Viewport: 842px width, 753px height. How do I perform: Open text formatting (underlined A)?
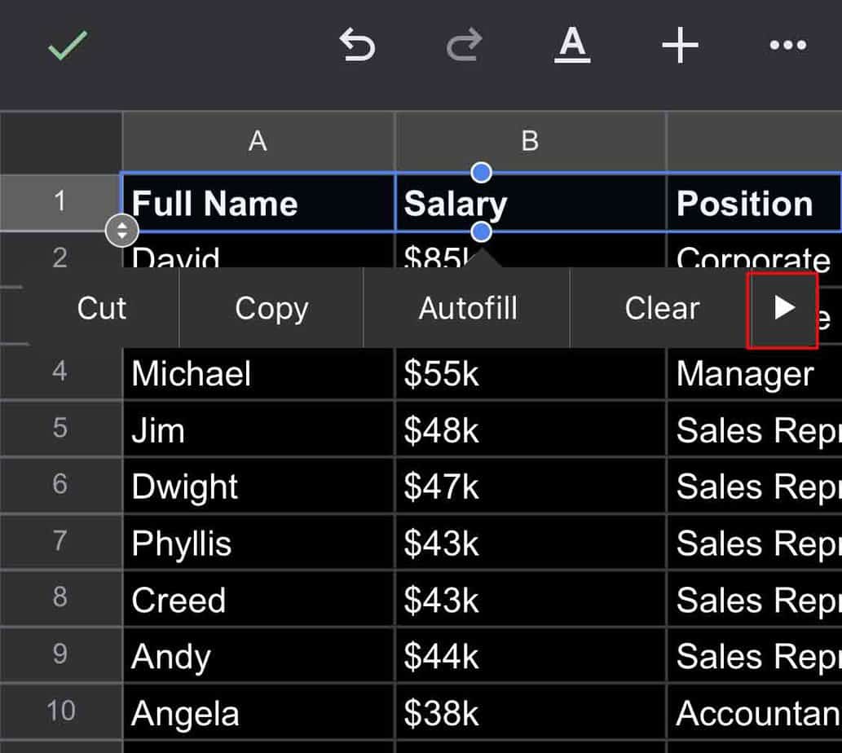click(572, 45)
